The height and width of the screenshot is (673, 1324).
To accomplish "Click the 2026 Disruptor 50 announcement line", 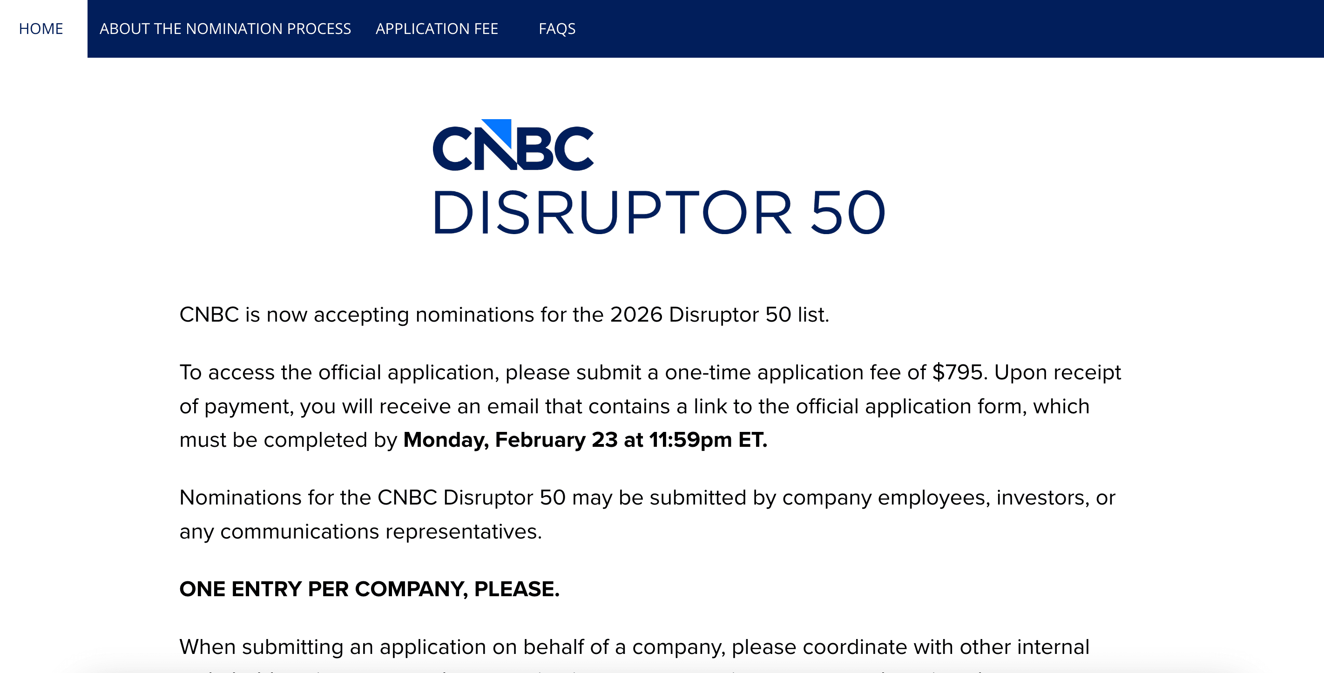I will coord(506,315).
